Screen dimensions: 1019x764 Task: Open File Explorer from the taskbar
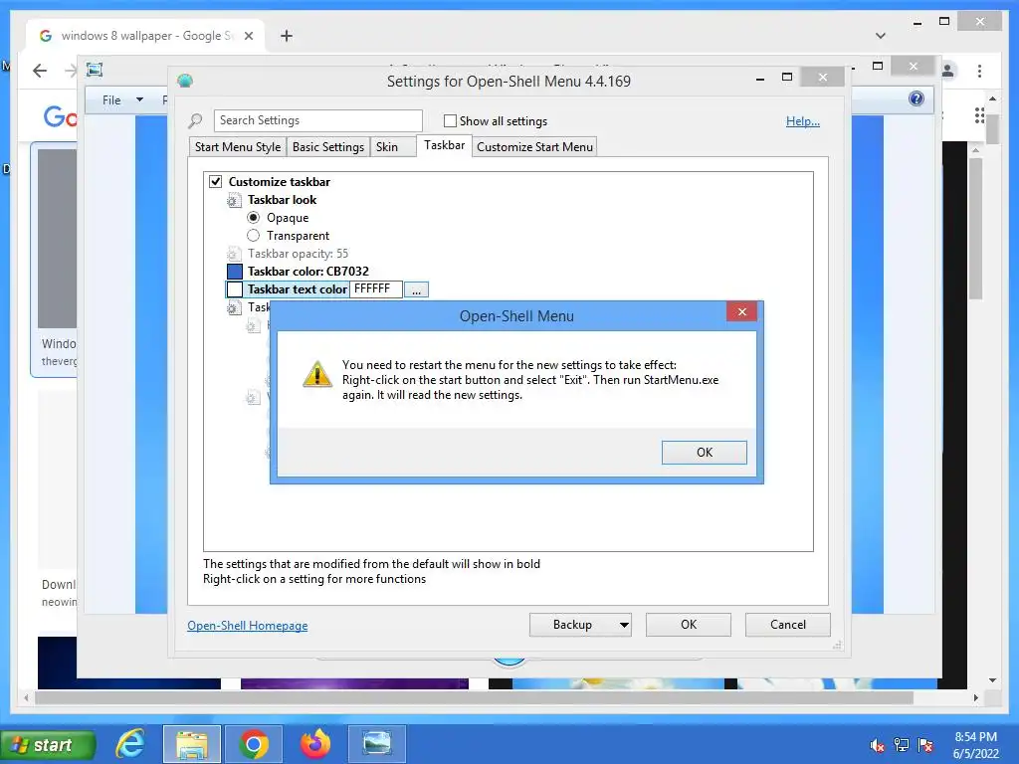(192, 743)
